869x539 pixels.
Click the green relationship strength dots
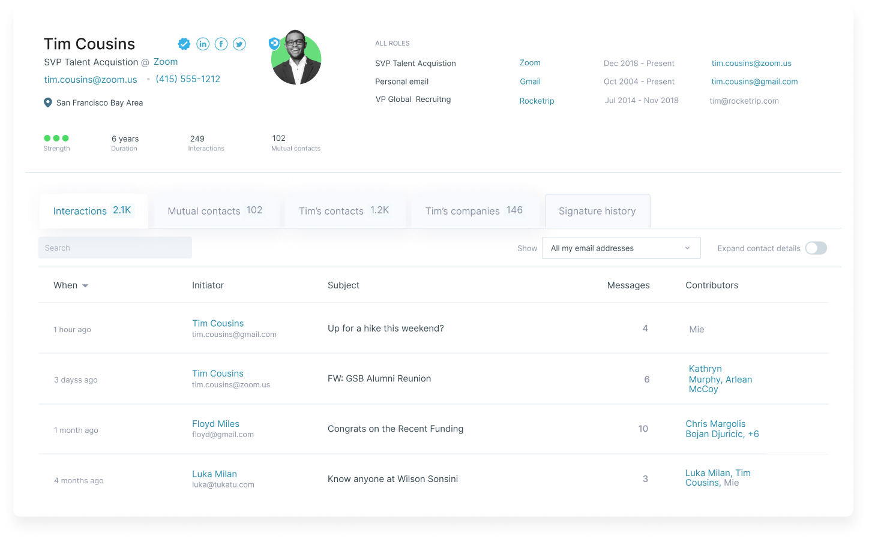coord(56,138)
